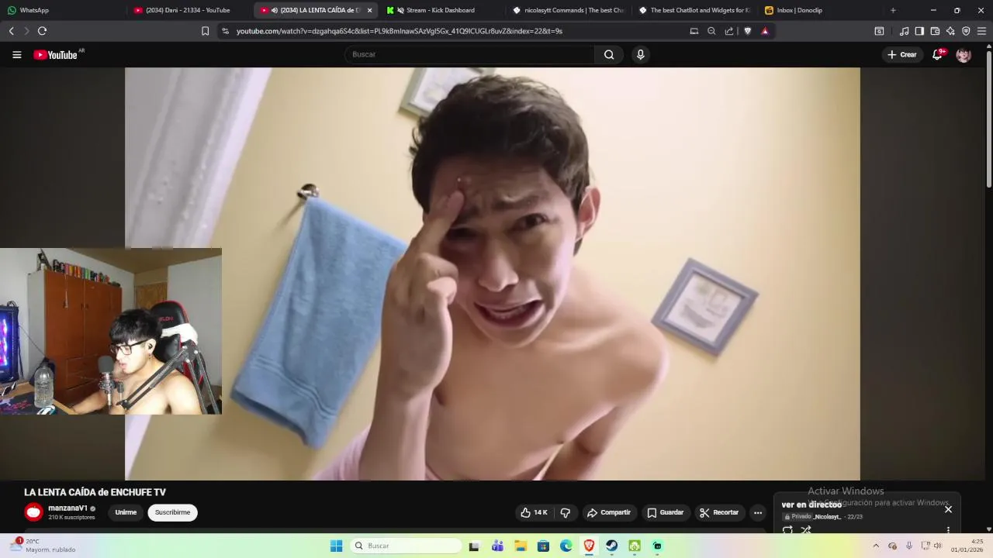
Task: Start voice search with microphone icon
Action: pos(640,54)
